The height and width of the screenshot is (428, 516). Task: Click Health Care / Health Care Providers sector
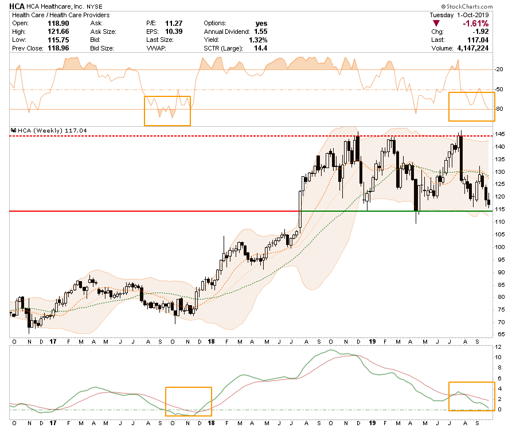61,15
